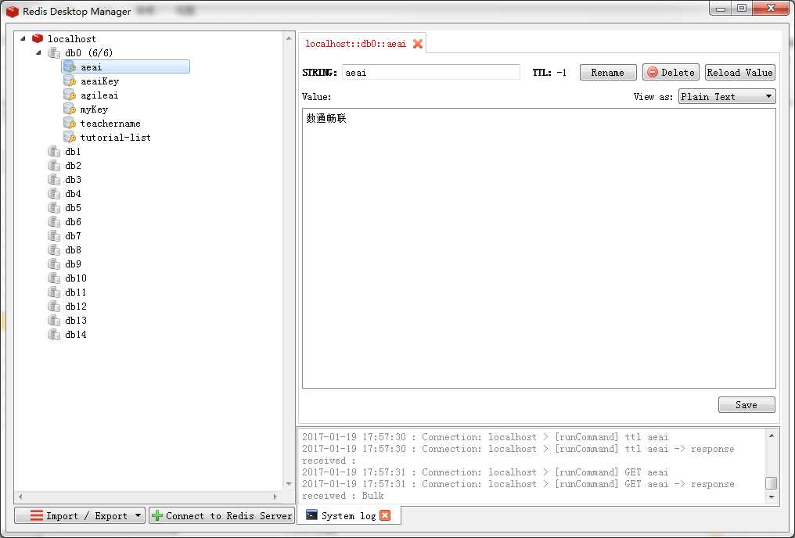
Task: Click the key icon beside tutorial-list
Action: point(70,138)
